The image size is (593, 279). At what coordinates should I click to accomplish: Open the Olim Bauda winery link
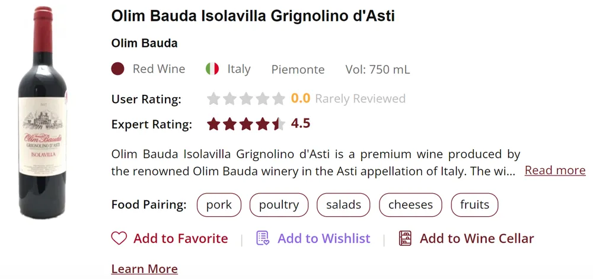(144, 43)
